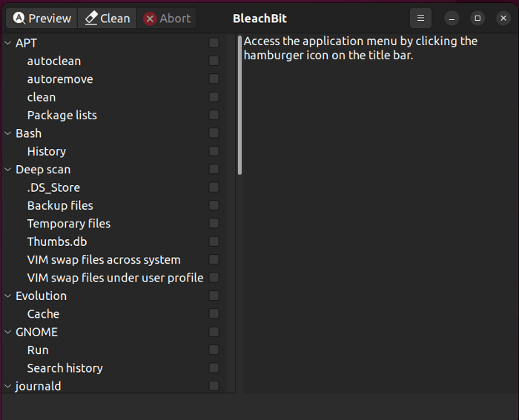Select the autoremove entry
The image size is (519, 420).
coord(60,79)
